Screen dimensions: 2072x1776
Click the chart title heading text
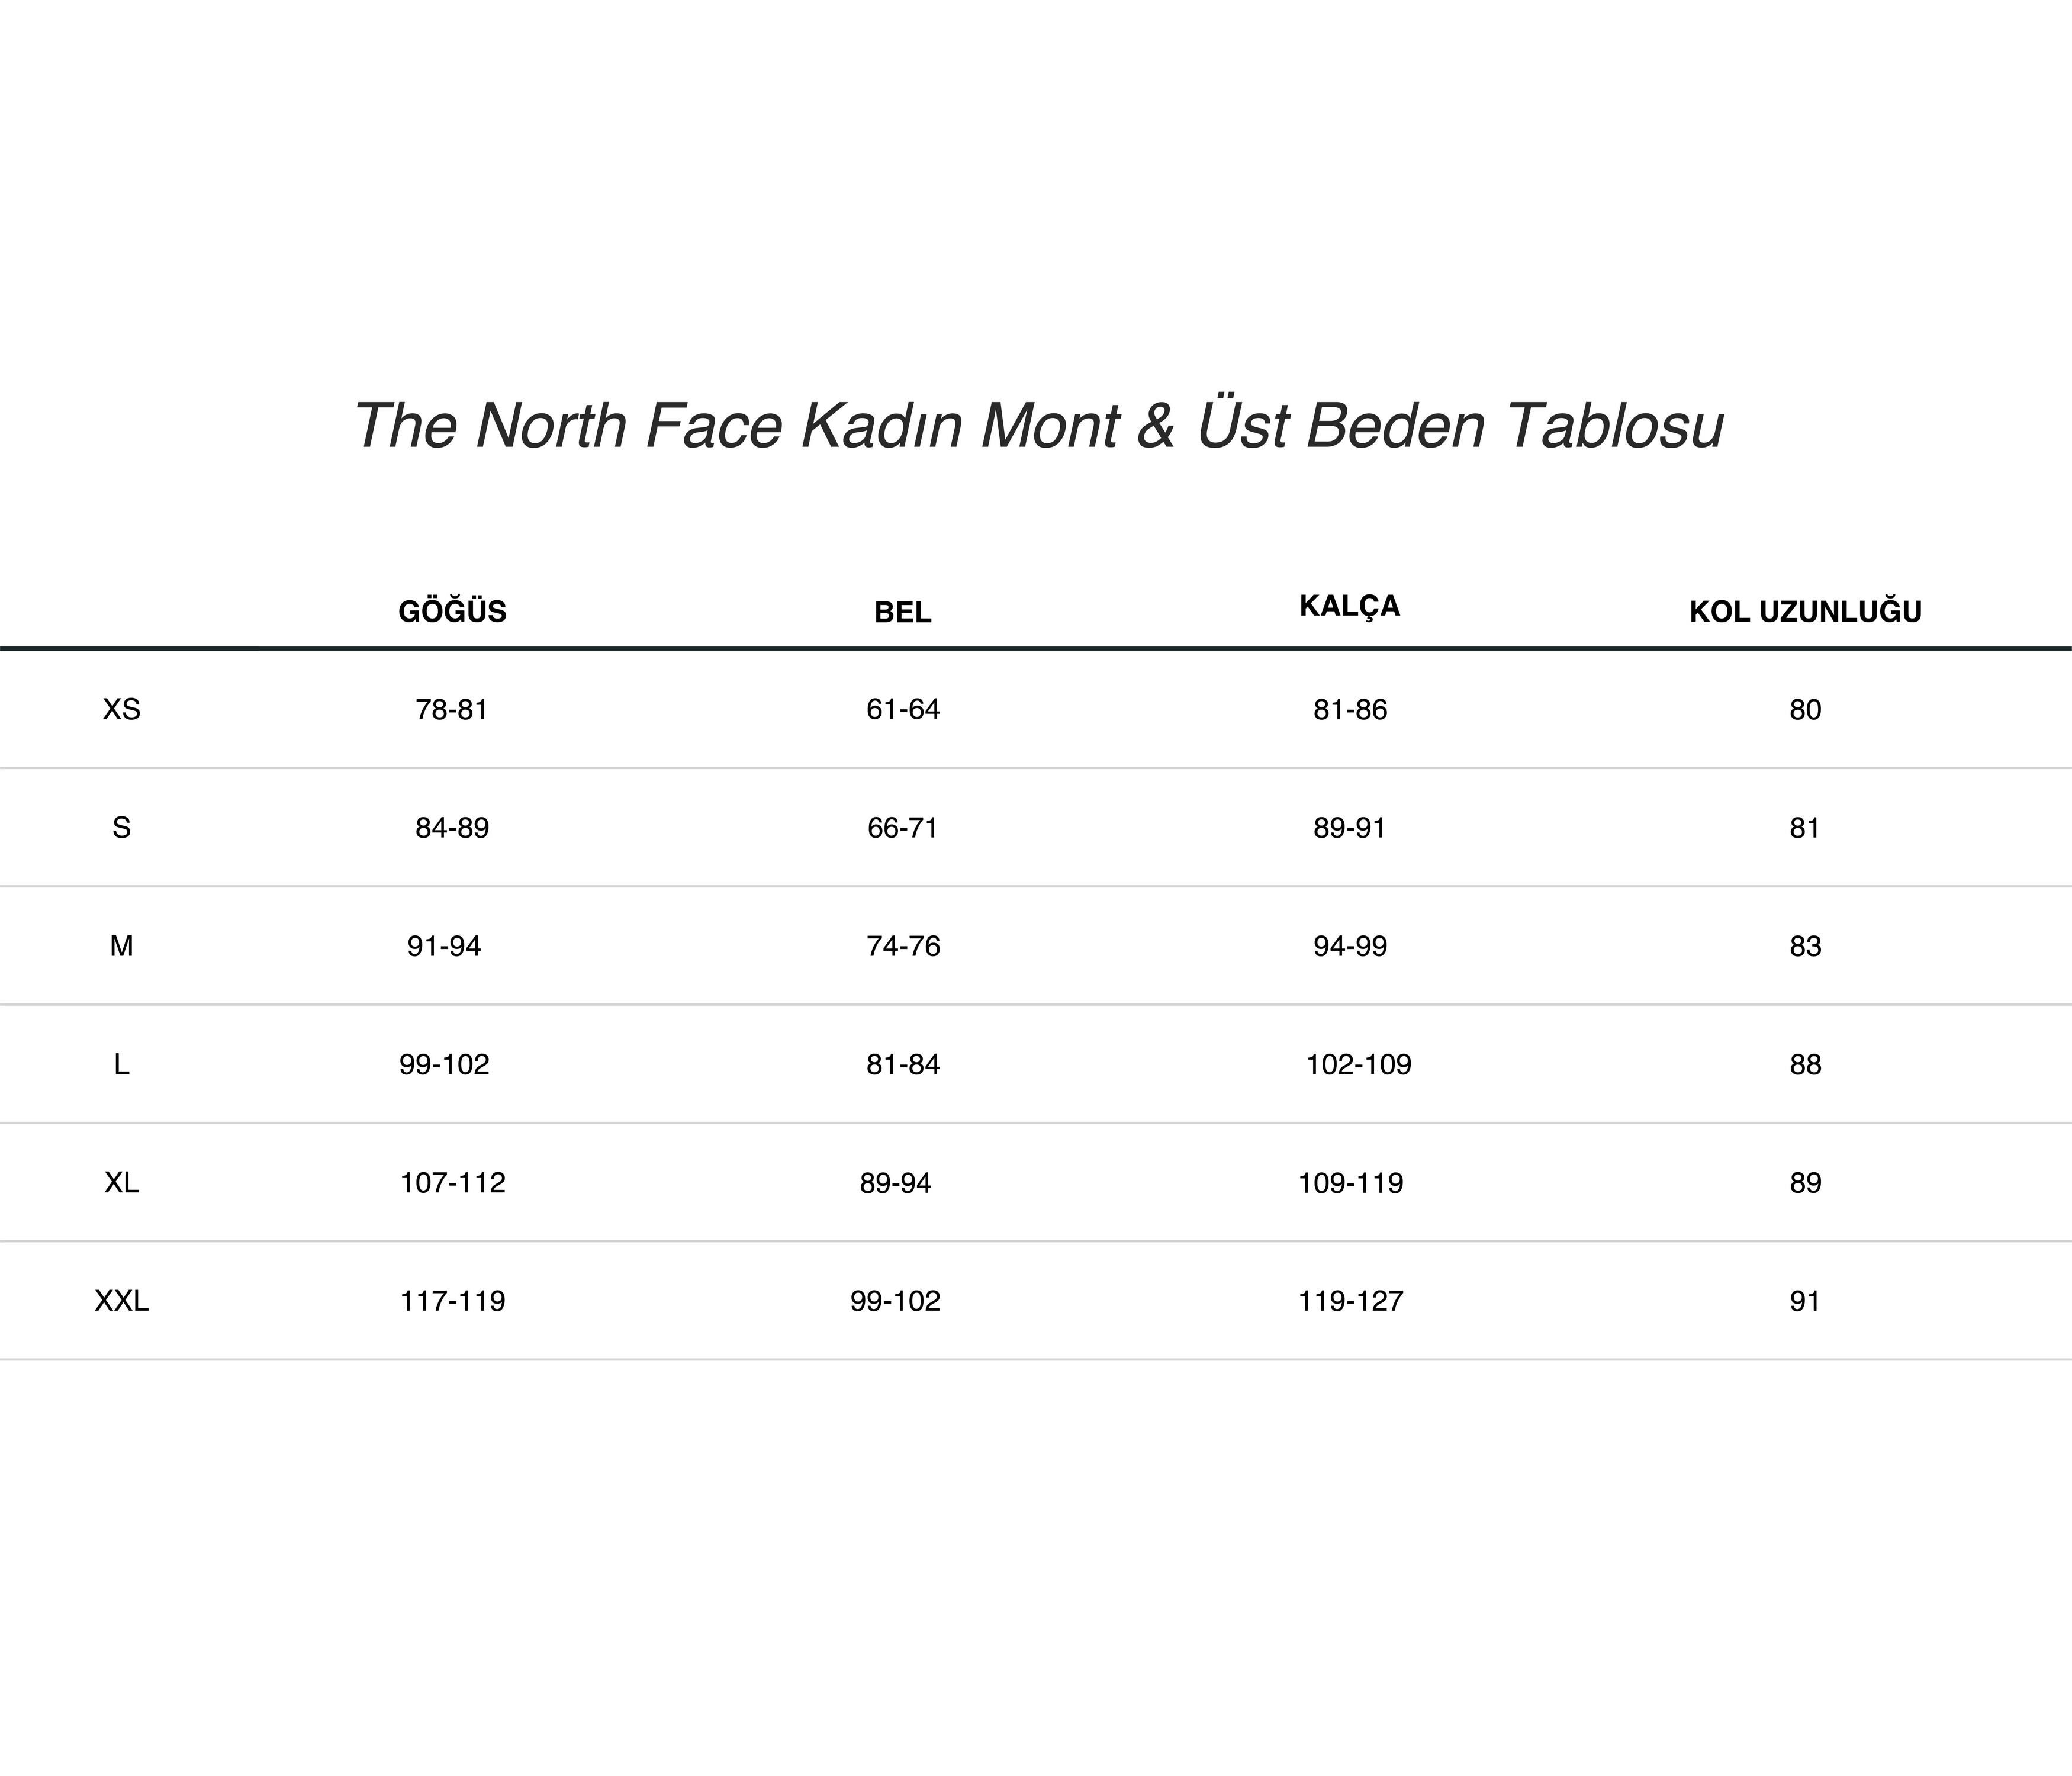1038,425
